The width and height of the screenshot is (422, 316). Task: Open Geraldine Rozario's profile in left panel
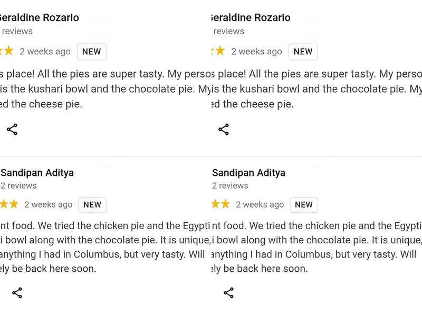[39, 17]
